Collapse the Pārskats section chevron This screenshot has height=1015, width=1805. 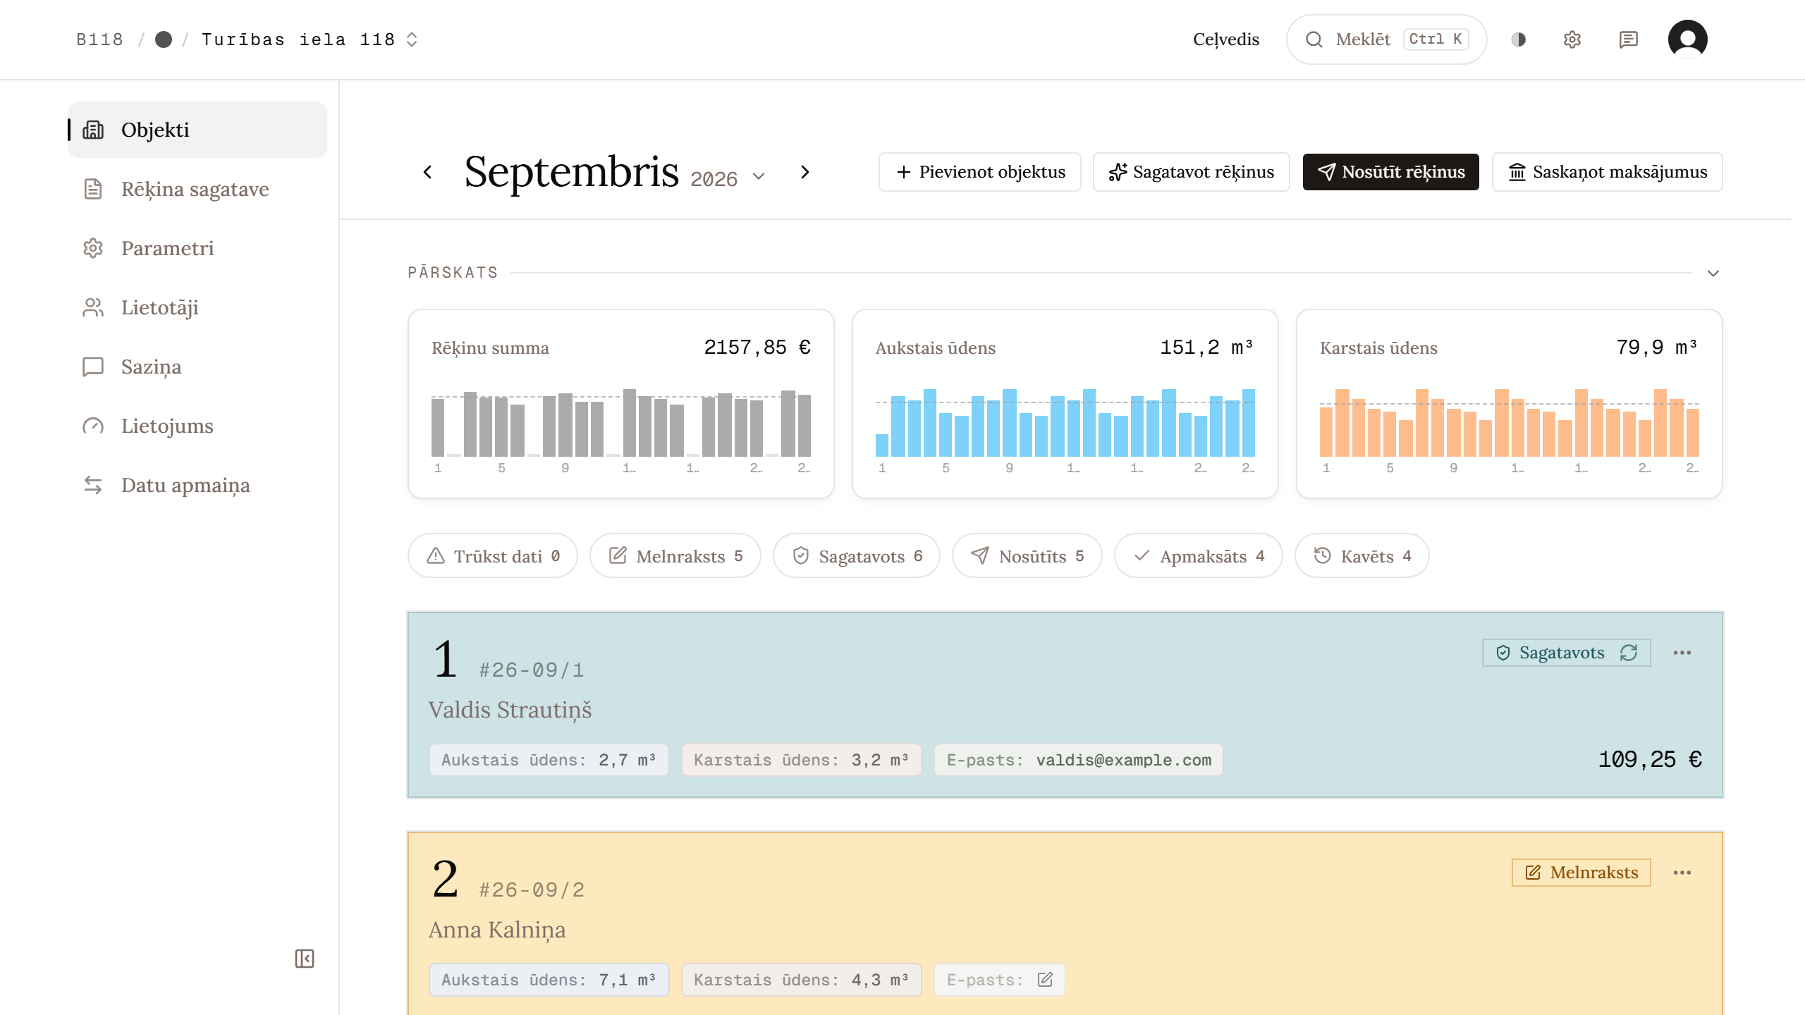(1713, 273)
